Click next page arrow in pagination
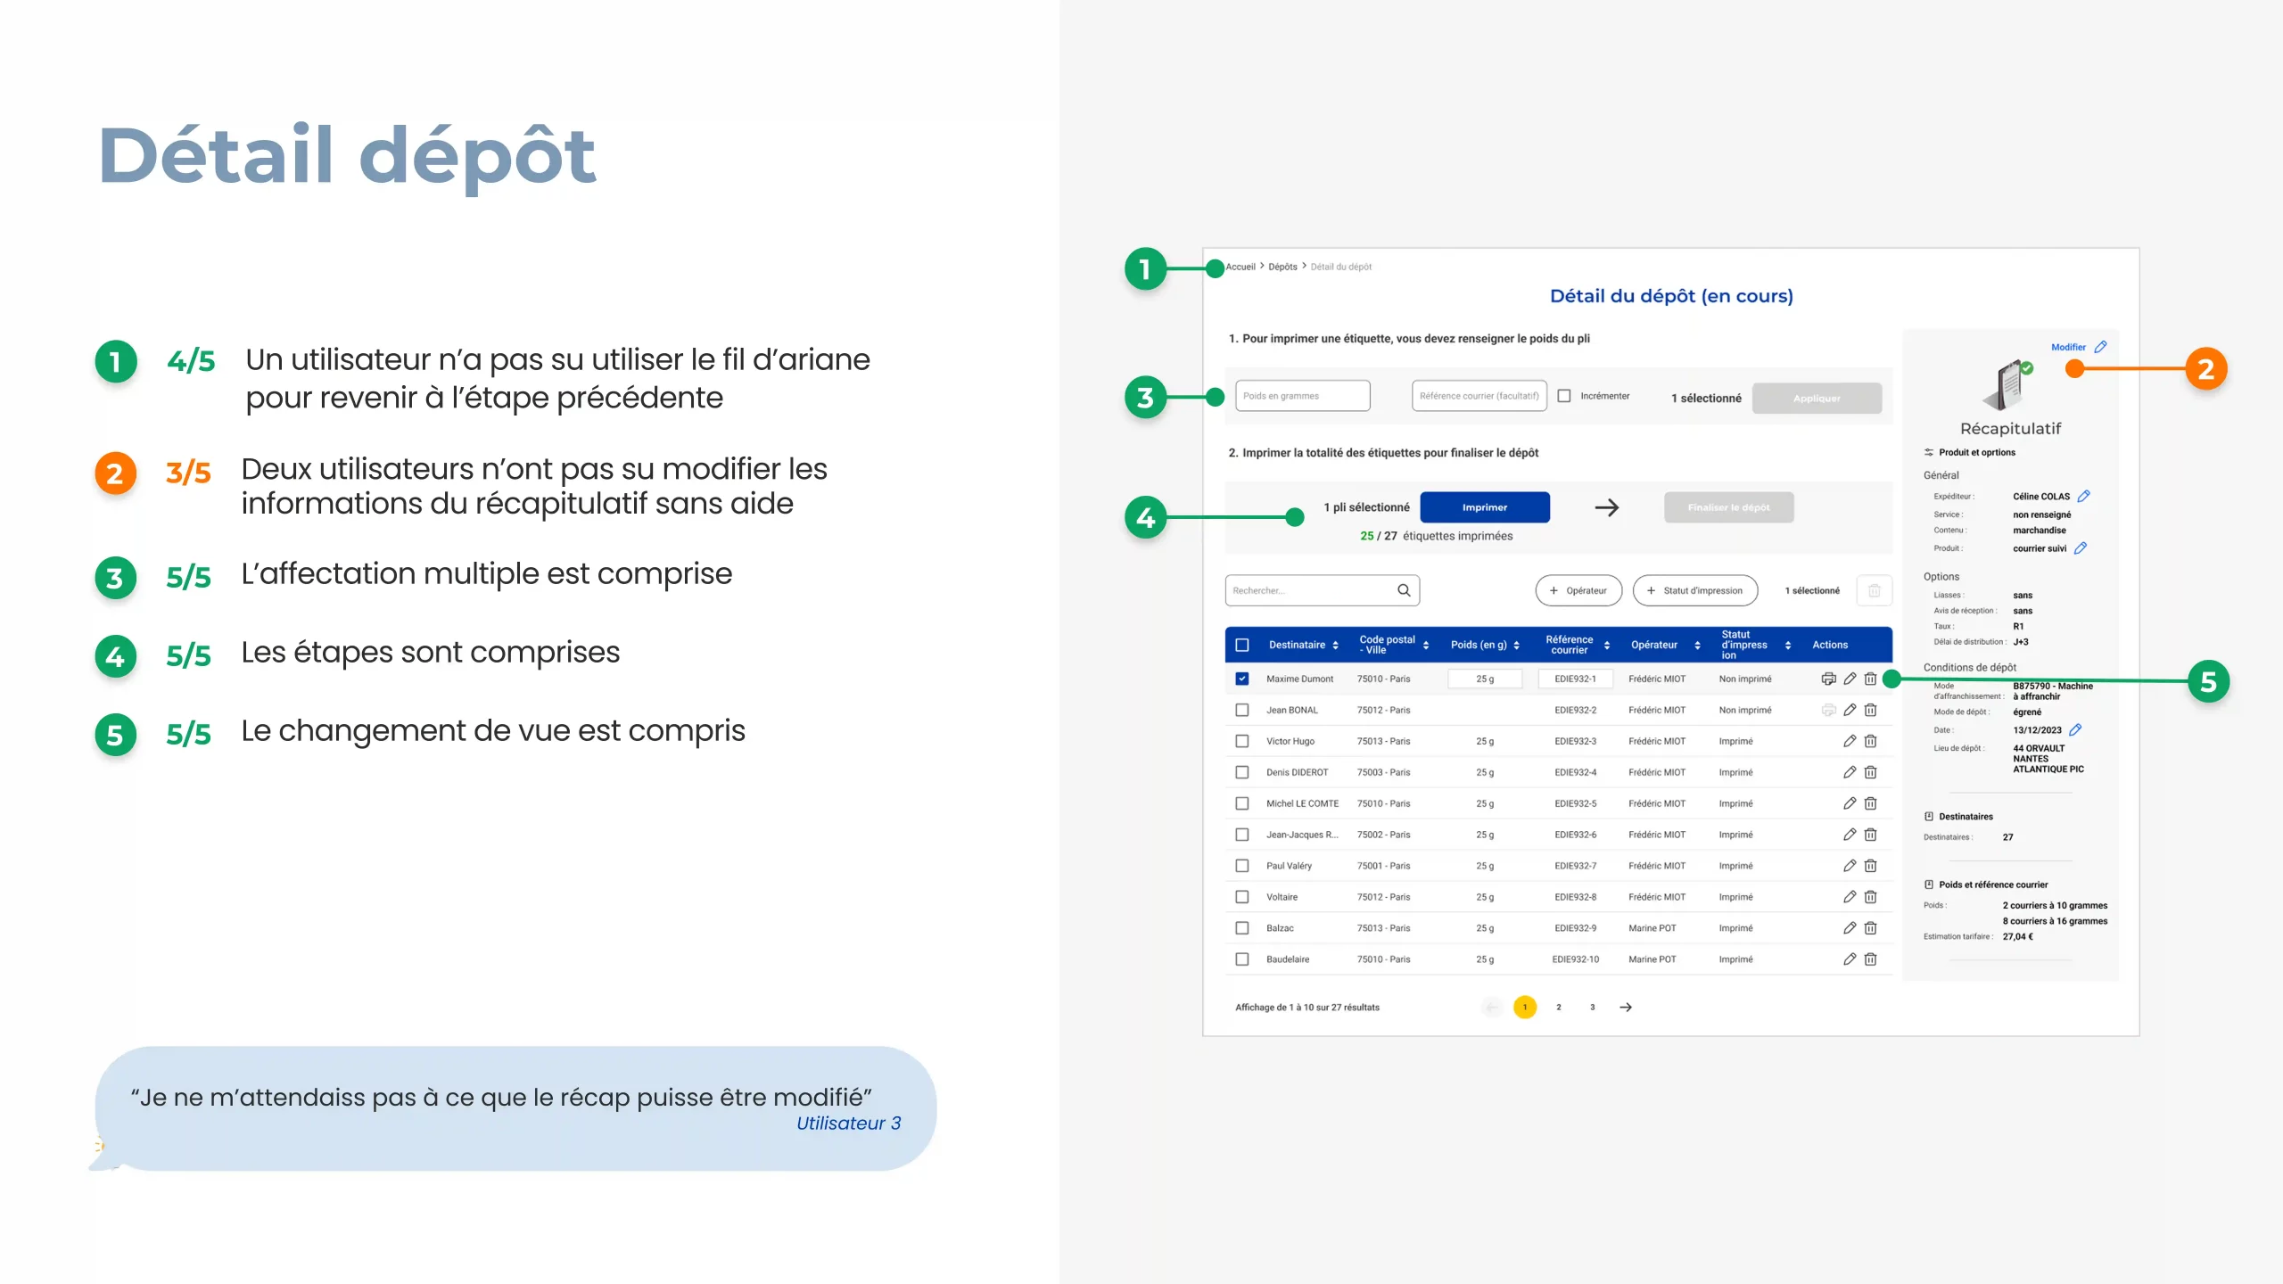This screenshot has height=1284, width=2283. point(1626,1008)
